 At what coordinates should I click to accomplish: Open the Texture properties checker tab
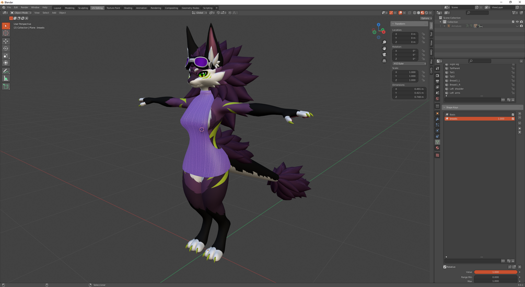point(437,155)
